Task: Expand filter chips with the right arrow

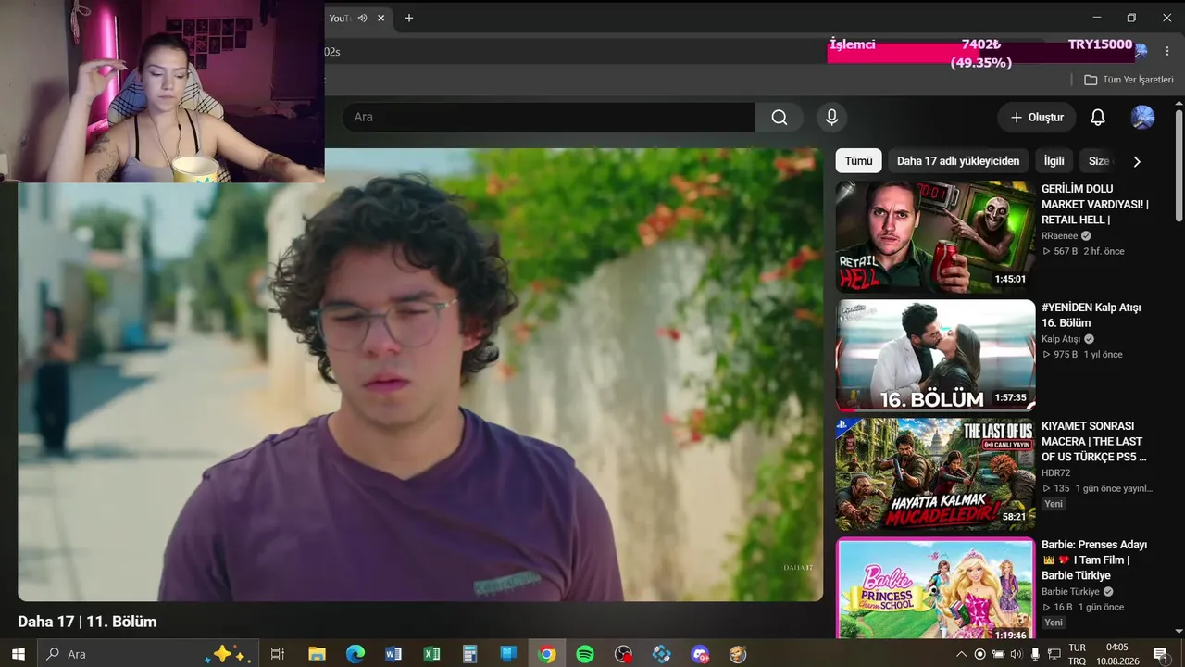Action: (x=1137, y=161)
